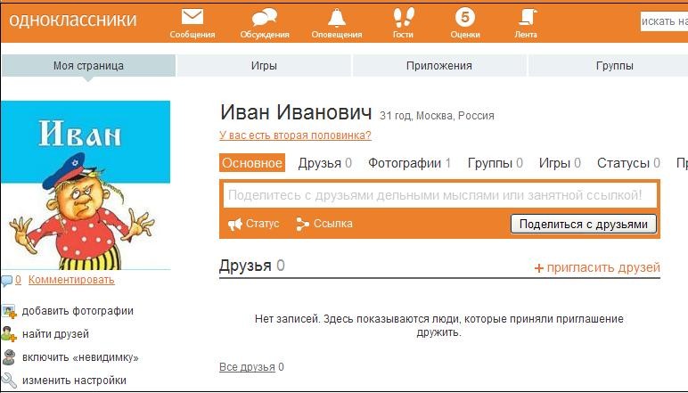688x393 pixels.
Task: Open the Обсуждения speech bubbles icon
Action: 264,18
